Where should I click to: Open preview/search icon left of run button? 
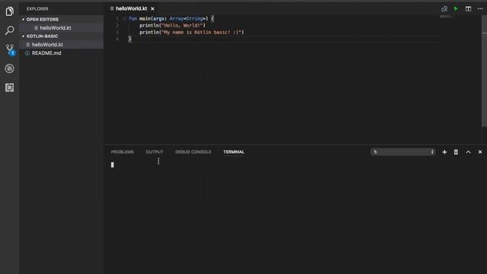(x=444, y=8)
